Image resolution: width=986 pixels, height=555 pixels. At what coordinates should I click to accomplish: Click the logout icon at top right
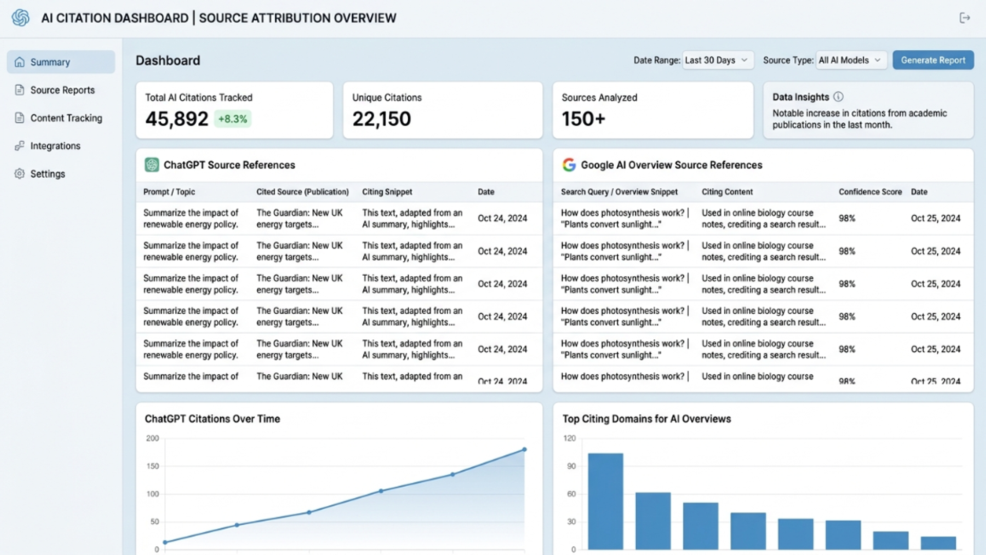point(964,18)
